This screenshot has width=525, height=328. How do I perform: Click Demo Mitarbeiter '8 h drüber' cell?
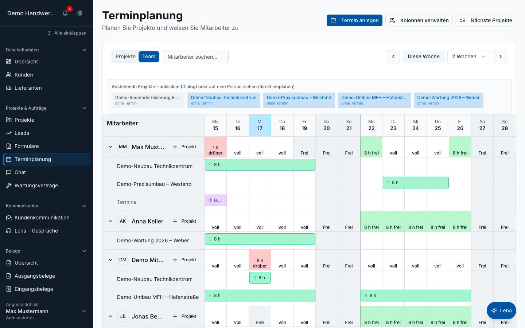tap(260, 260)
